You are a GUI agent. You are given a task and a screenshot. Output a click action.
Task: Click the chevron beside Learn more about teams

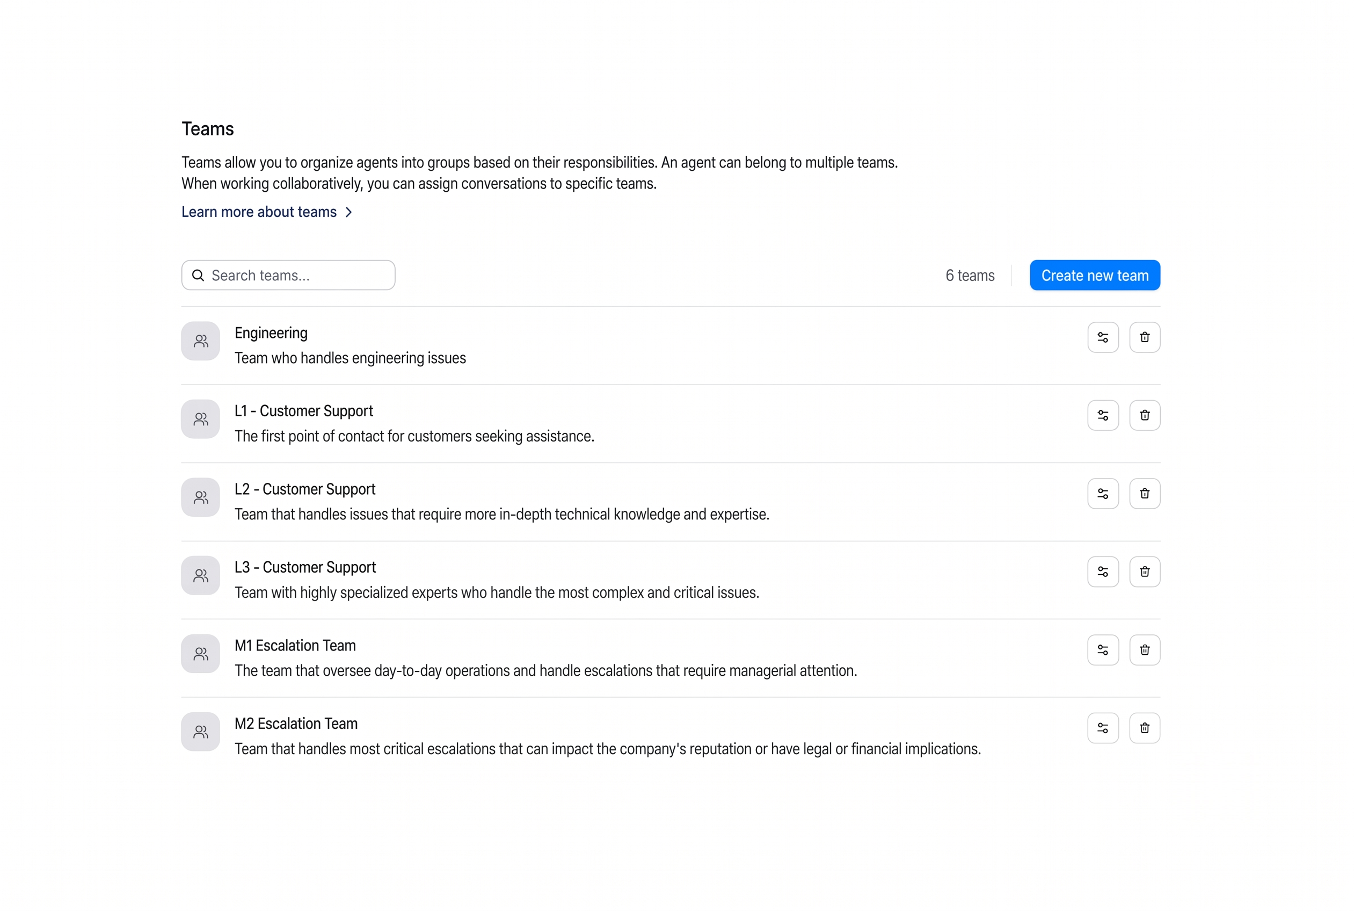[348, 212]
